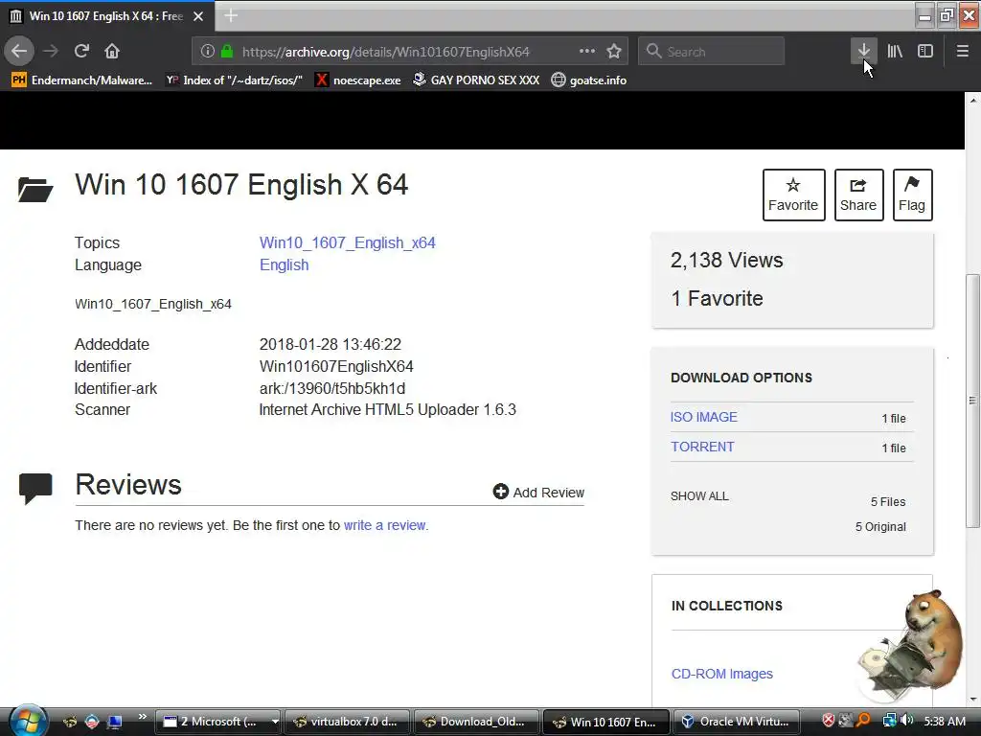The height and width of the screenshot is (736, 981).
Task: Click the network tray icon
Action: point(889,721)
